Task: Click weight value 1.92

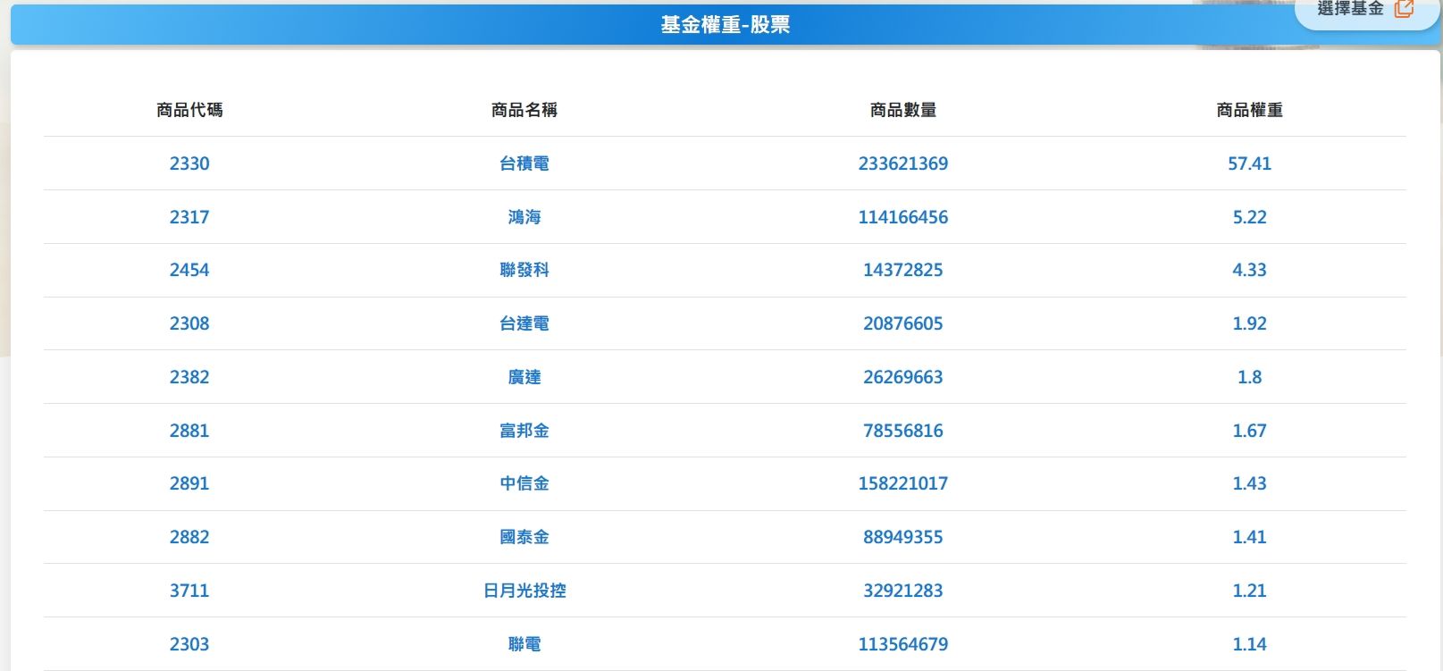Action: click(1249, 323)
